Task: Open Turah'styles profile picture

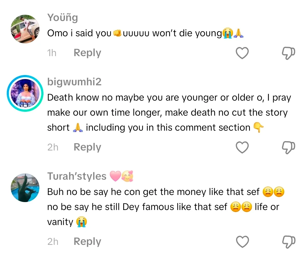Action: [25, 187]
